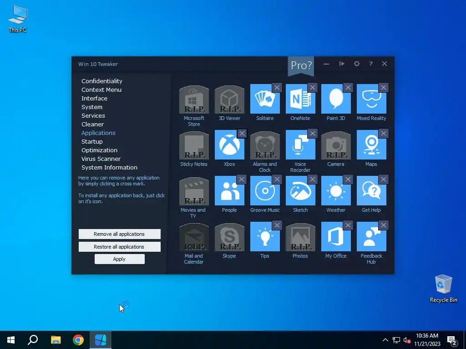This screenshot has height=349, width=466.
Task: Open File Explorer from the taskbar
Action: [x=56, y=340]
